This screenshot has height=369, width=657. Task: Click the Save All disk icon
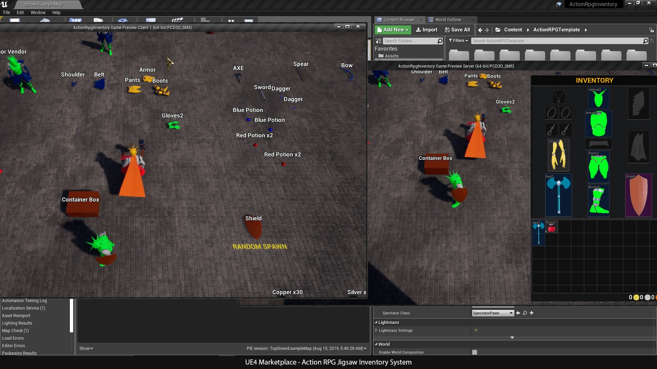click(x=447, y=30)
